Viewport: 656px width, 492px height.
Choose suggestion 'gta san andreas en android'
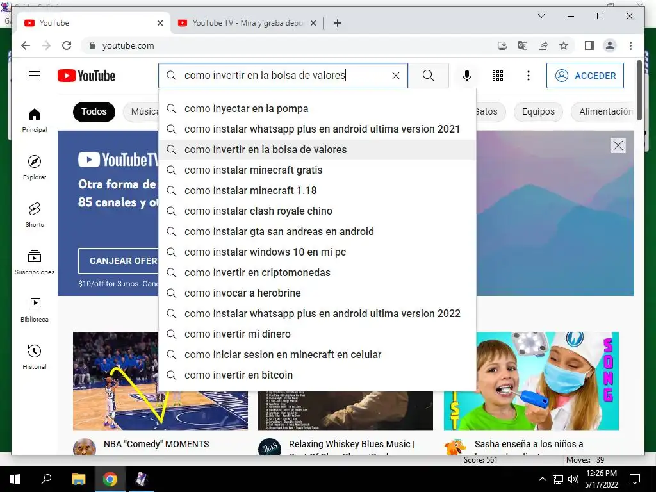click(x=317, y=232)
